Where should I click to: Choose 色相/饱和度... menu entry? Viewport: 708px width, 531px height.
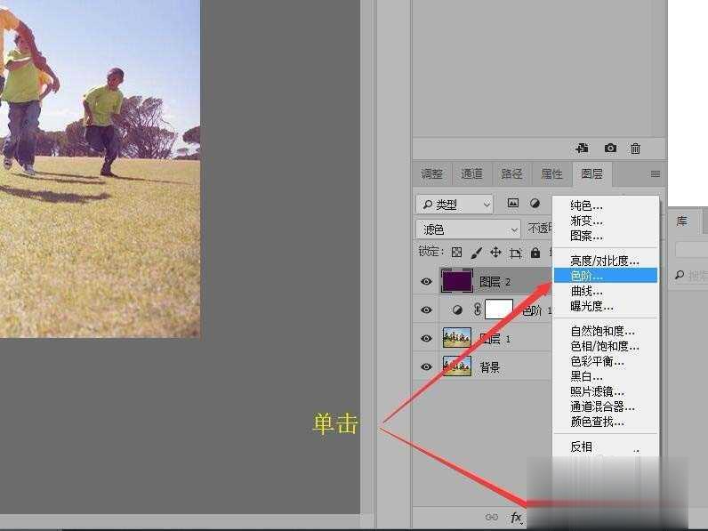(x=605, y=346)
